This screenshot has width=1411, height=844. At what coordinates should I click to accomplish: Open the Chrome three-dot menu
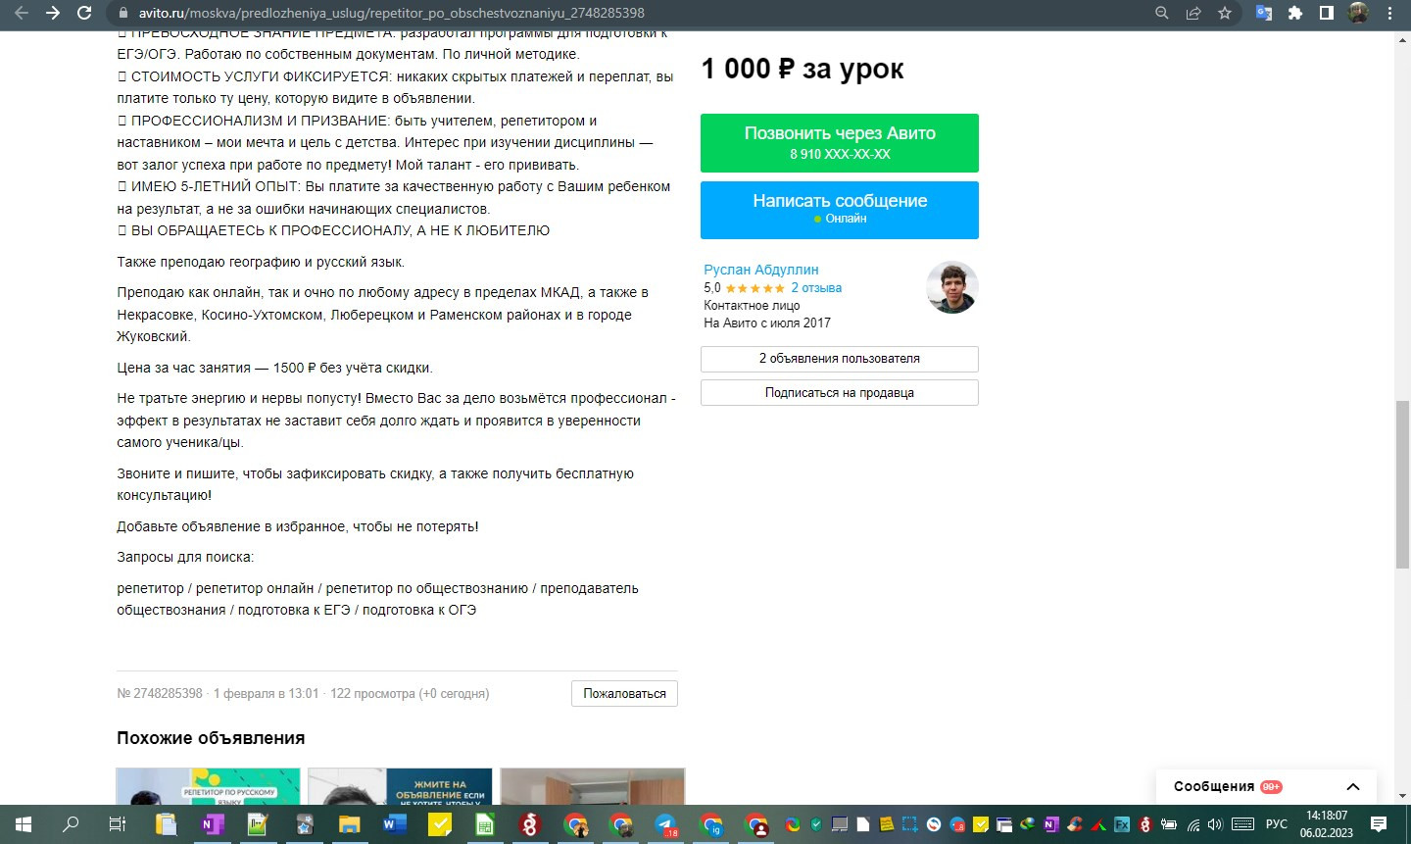click(x=1389, y=13)
